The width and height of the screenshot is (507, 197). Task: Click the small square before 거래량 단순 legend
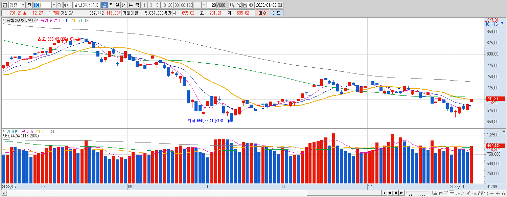click(x=4, y=131)
